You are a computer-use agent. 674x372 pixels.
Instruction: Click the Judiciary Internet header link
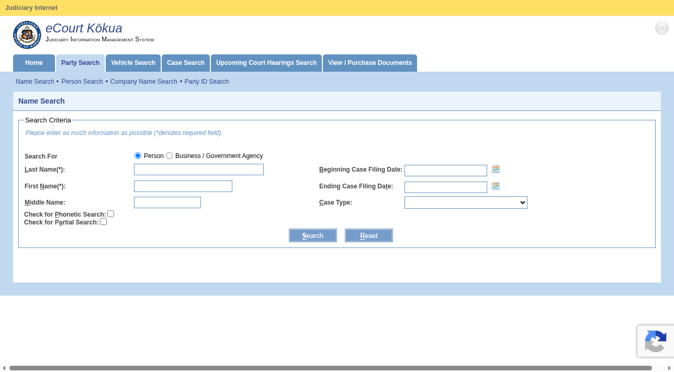coord(31,8)
